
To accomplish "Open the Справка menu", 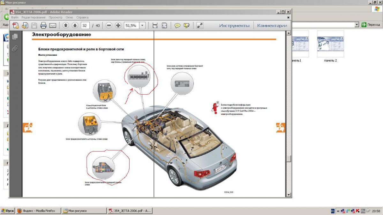I will coord(82,18).
